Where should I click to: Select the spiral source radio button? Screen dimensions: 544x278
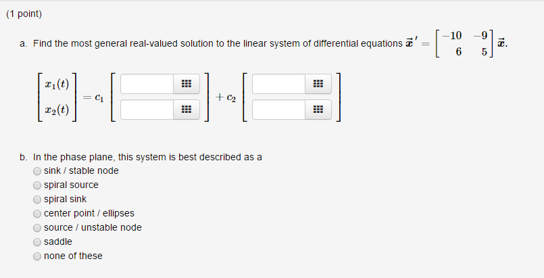click(37, 185)
